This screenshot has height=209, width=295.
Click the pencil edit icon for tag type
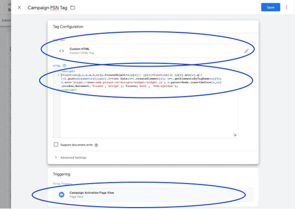[246, 51]
